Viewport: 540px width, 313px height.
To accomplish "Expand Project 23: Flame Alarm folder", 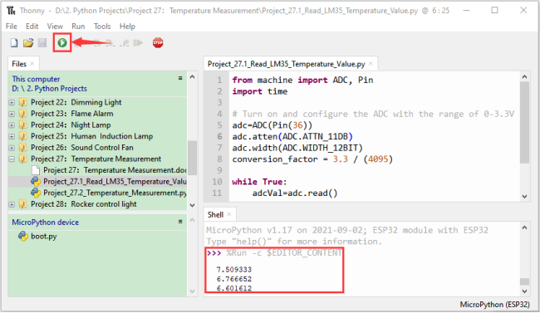I will coord(12,114).
